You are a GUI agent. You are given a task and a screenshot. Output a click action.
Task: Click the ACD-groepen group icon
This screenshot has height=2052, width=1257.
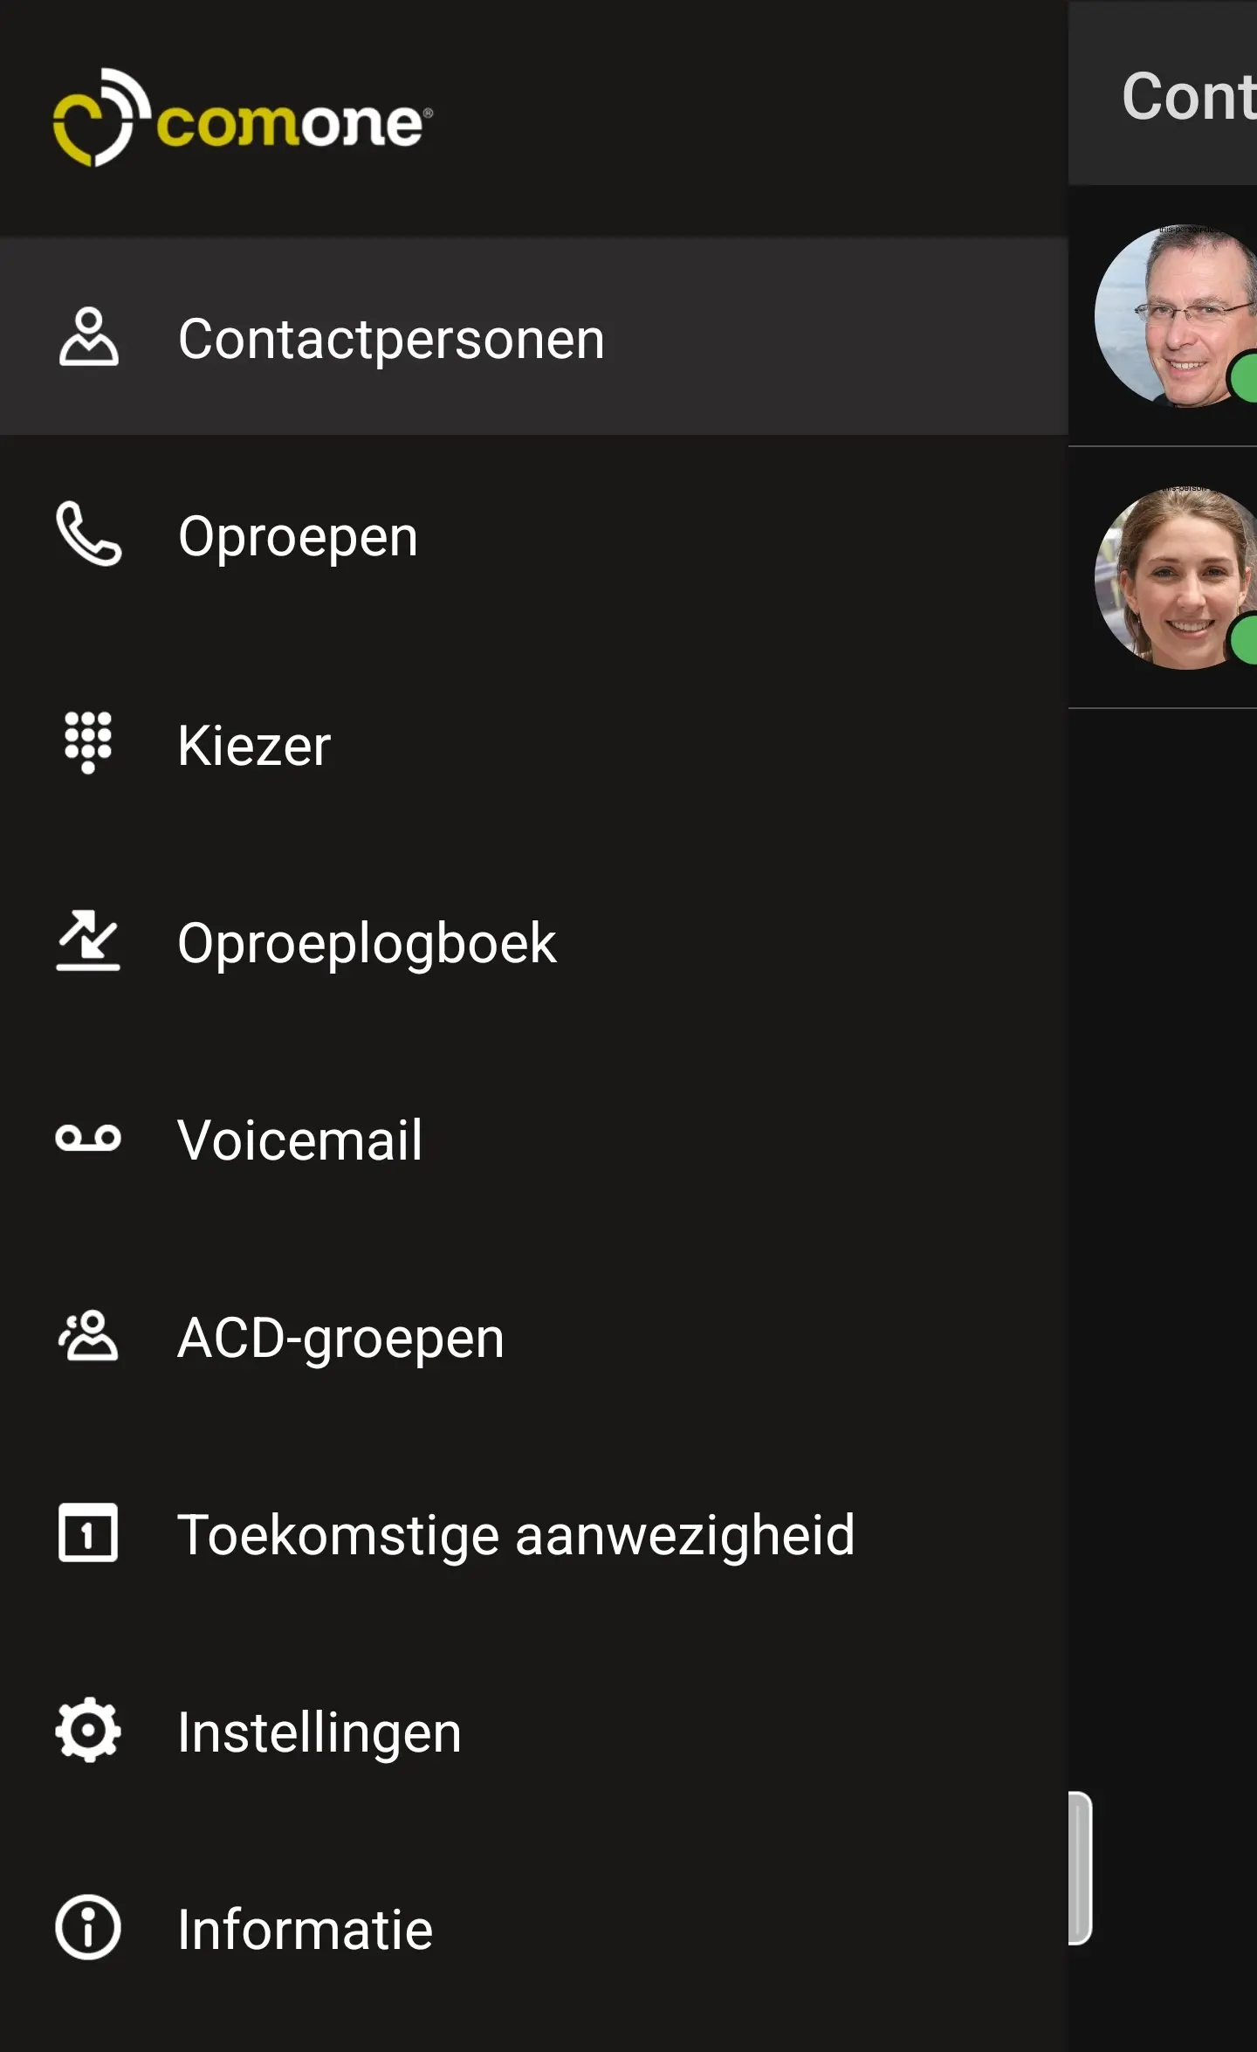click(x=88, y=1336)
